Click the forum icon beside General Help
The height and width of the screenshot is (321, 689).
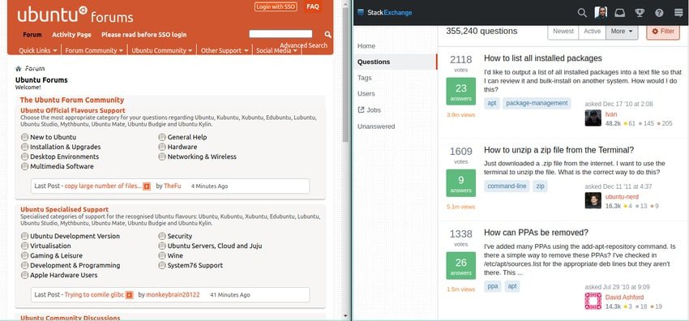[x=162, y=137]
